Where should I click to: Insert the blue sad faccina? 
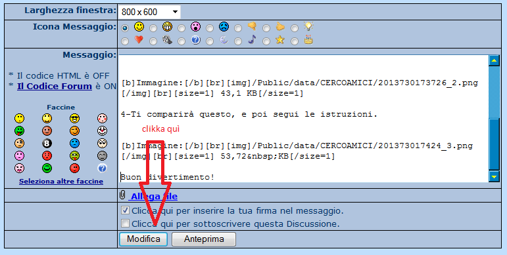75,143
